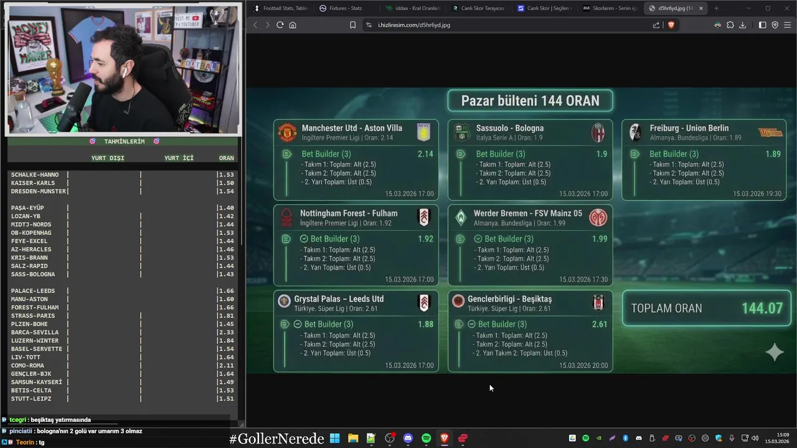
Task: Open Spotify from the taskbar
Action: point(427,438)
